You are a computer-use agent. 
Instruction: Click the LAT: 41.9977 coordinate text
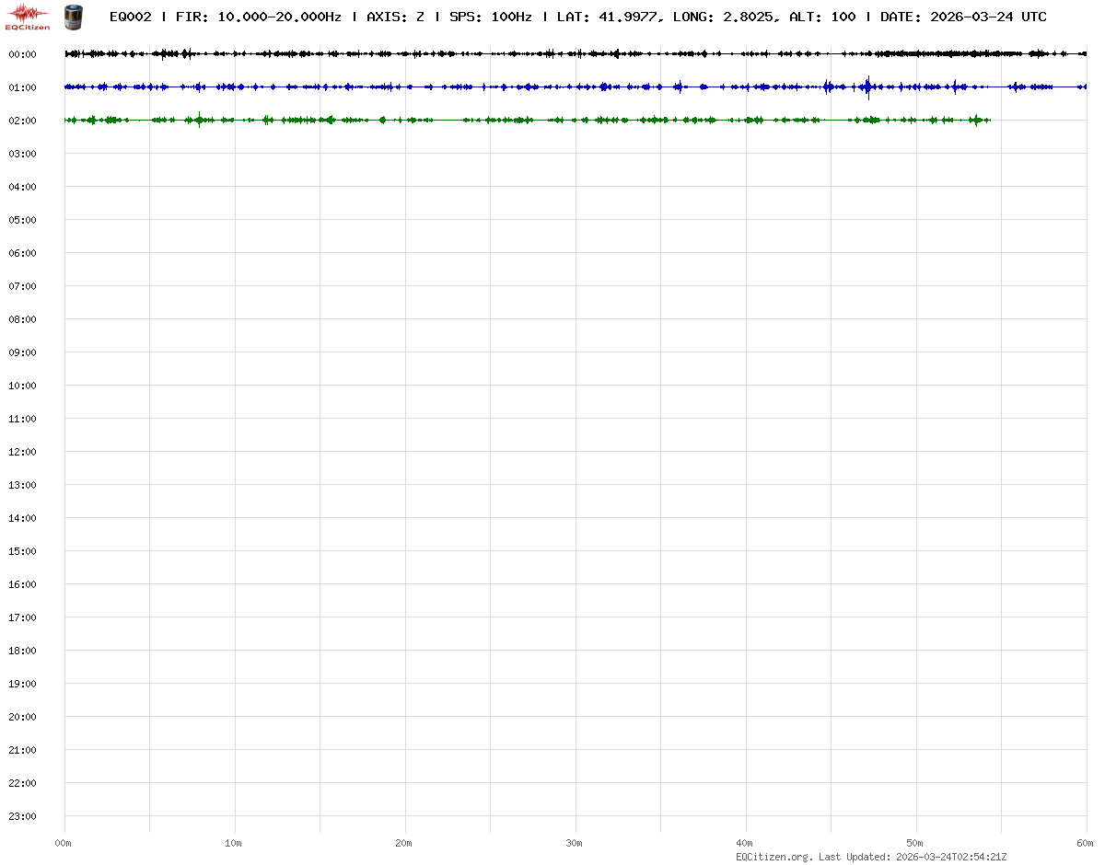pos(608,17)
